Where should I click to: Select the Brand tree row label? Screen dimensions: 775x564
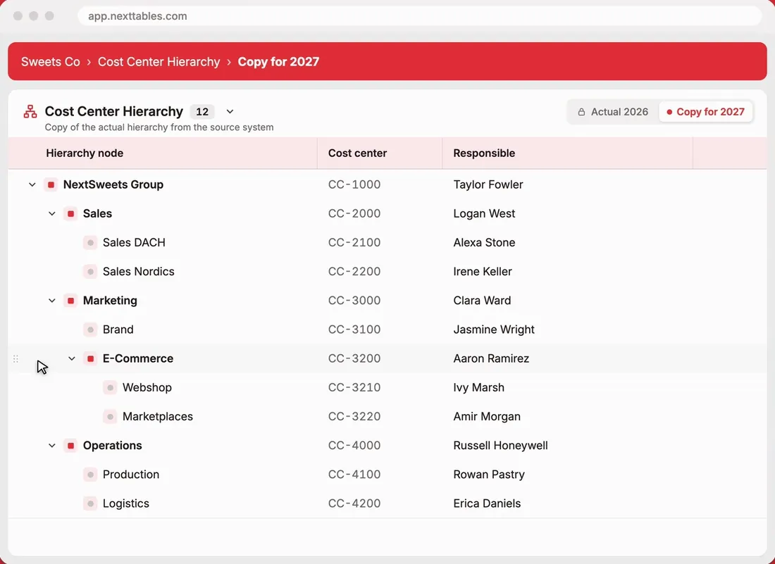coord(118,330)
